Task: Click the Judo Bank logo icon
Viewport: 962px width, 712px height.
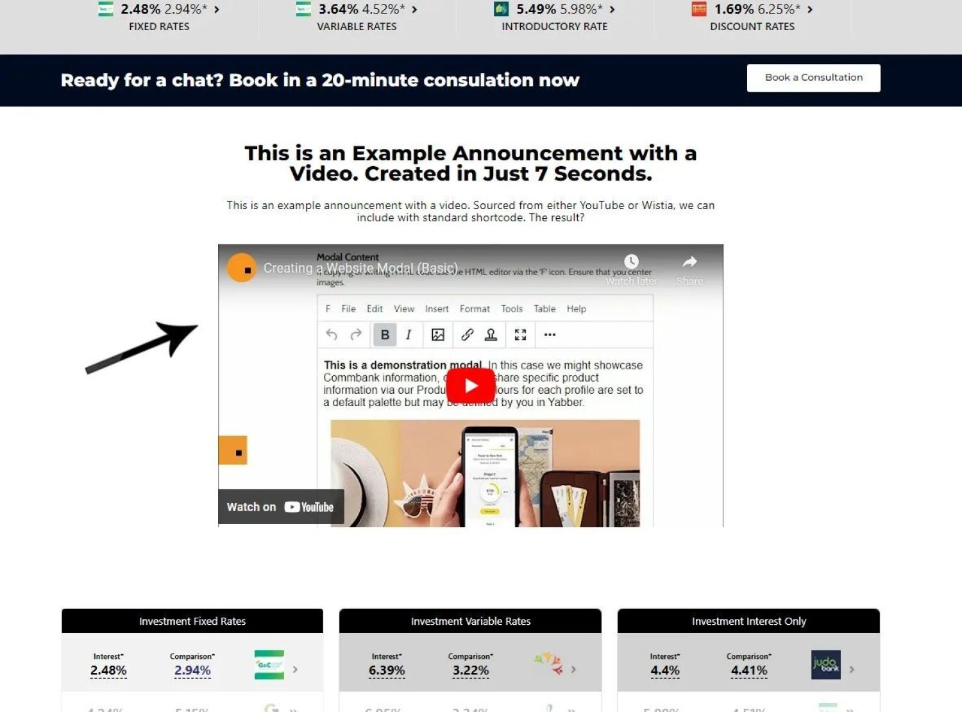Action: pyautogui.click(x=825, y=665)
